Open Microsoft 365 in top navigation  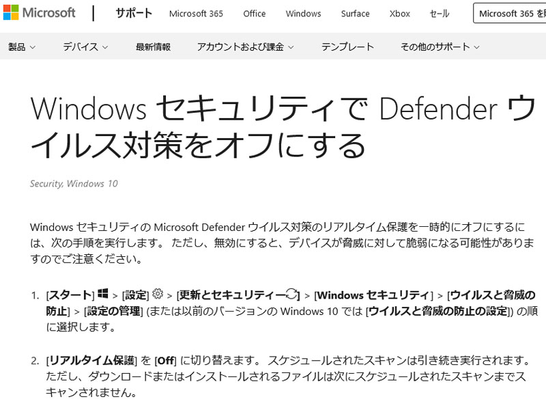click(x=196, y=14)
